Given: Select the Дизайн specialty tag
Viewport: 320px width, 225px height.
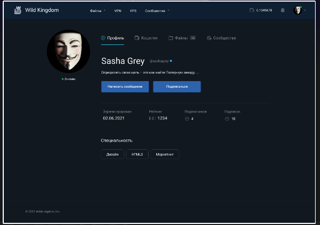Looking at the screenshot, I should click(x=112, y=154).
